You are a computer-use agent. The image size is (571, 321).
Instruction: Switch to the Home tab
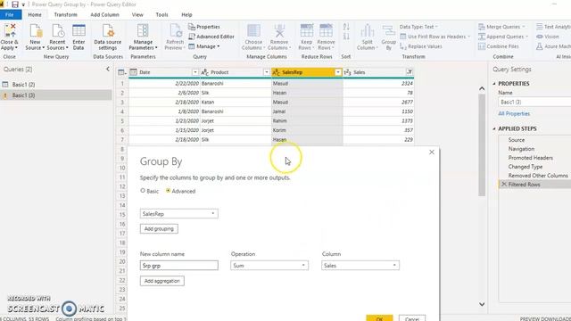point(35,14)
